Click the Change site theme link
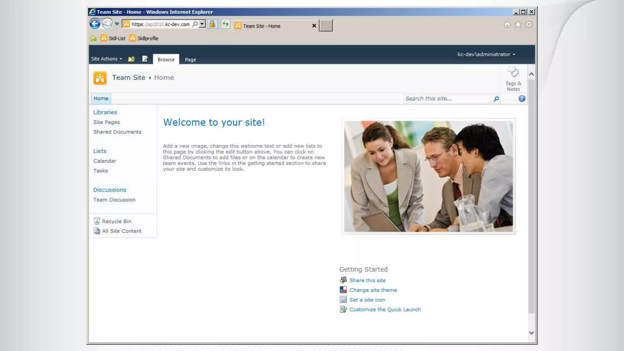 point(373,290)
